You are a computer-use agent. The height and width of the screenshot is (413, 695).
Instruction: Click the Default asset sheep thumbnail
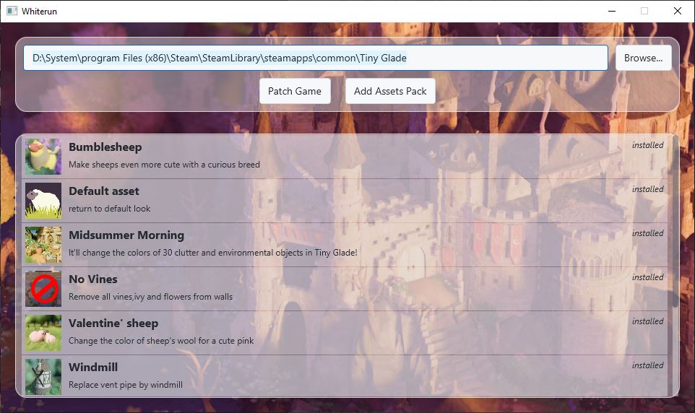tap(43, 201)
